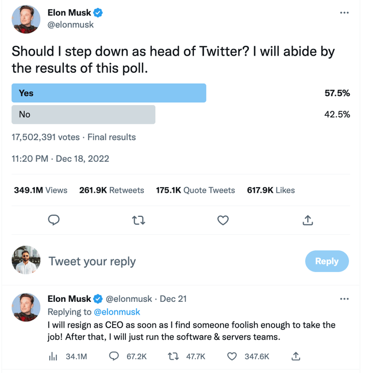View analytics icon showing 34.1M views
Screen dimensions: 368x373
(x=53, y=356)
